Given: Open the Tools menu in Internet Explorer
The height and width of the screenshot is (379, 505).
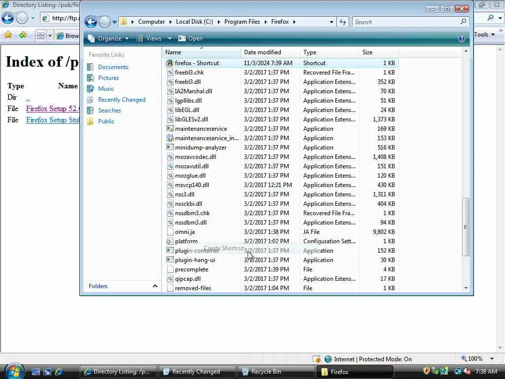Looking at the screenshot, I should click(x=484, y=35).
